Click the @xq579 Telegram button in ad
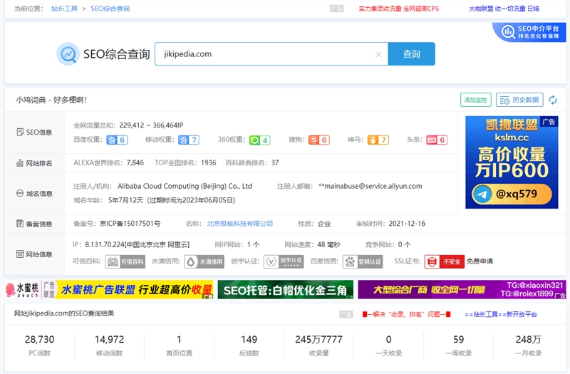Screen dimensions: 570x374 (x=512, y=194)
